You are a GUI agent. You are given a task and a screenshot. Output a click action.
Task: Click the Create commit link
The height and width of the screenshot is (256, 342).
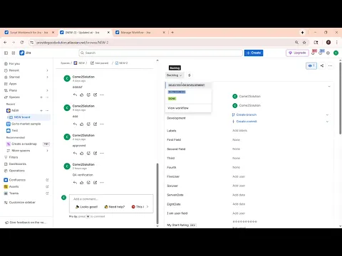tap(247, 122)
